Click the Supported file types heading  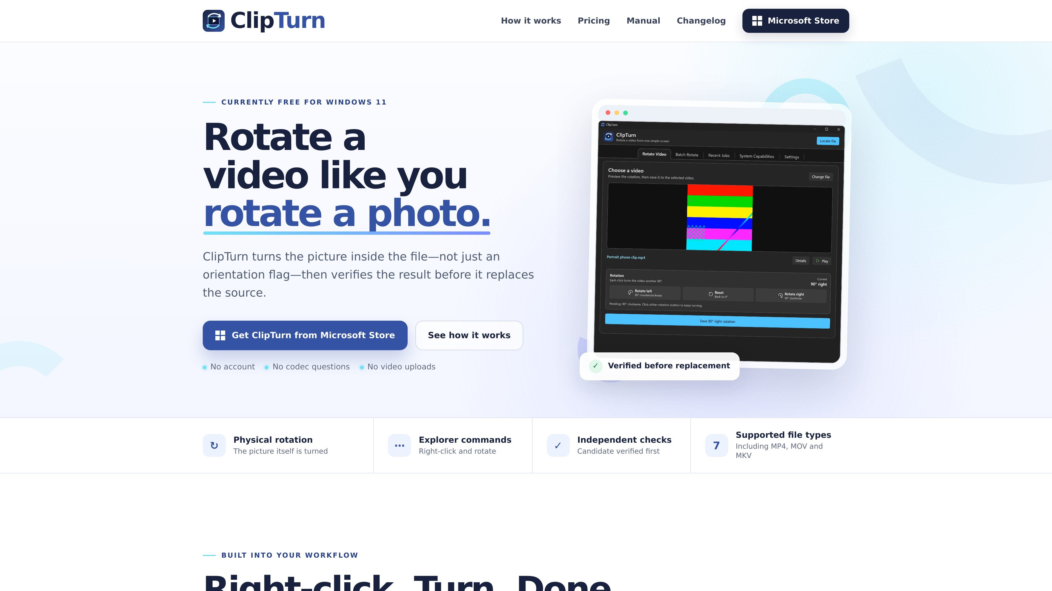click(783, 435)
